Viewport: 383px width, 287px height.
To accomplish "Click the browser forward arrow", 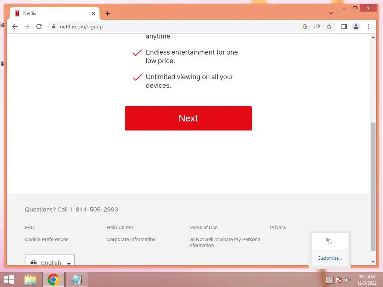I will tap(27, 27).
